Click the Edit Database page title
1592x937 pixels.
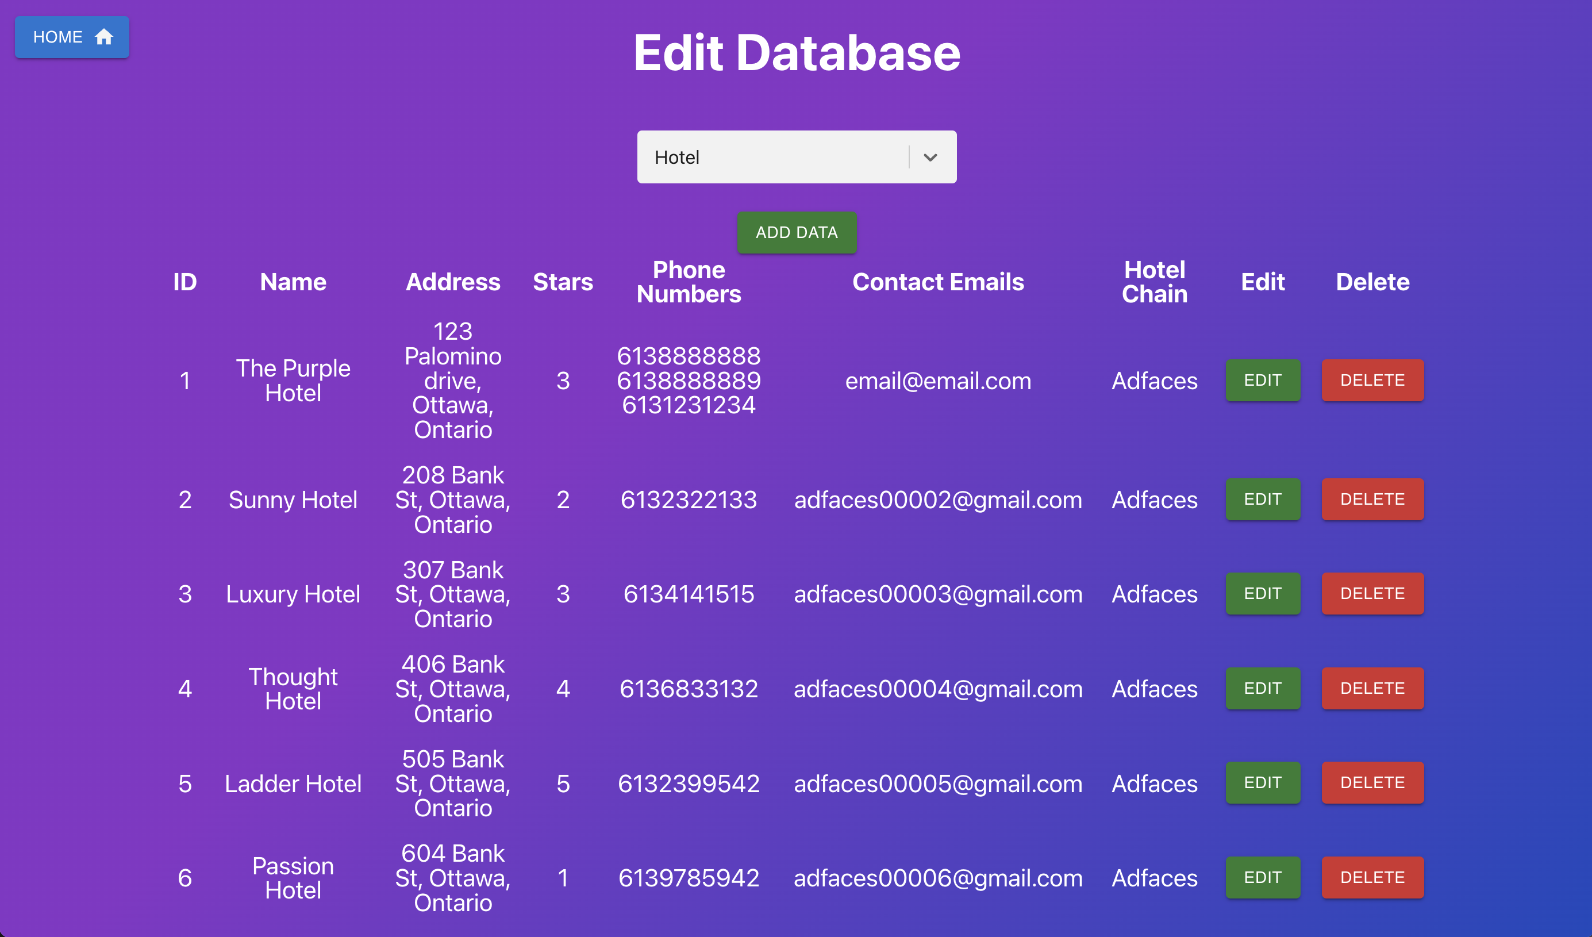[x=797, y=53]
